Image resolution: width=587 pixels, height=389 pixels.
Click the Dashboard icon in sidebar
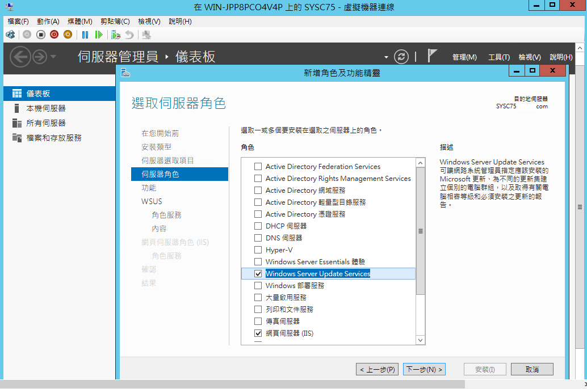[x=17, y=94]
